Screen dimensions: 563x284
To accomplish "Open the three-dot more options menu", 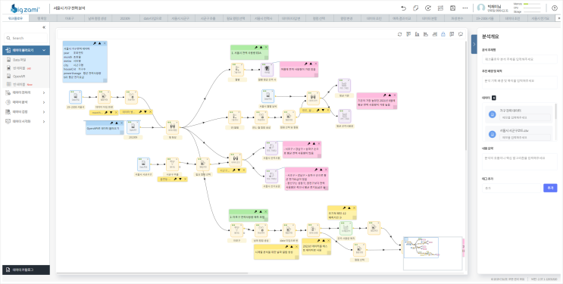I will point(465,8).
